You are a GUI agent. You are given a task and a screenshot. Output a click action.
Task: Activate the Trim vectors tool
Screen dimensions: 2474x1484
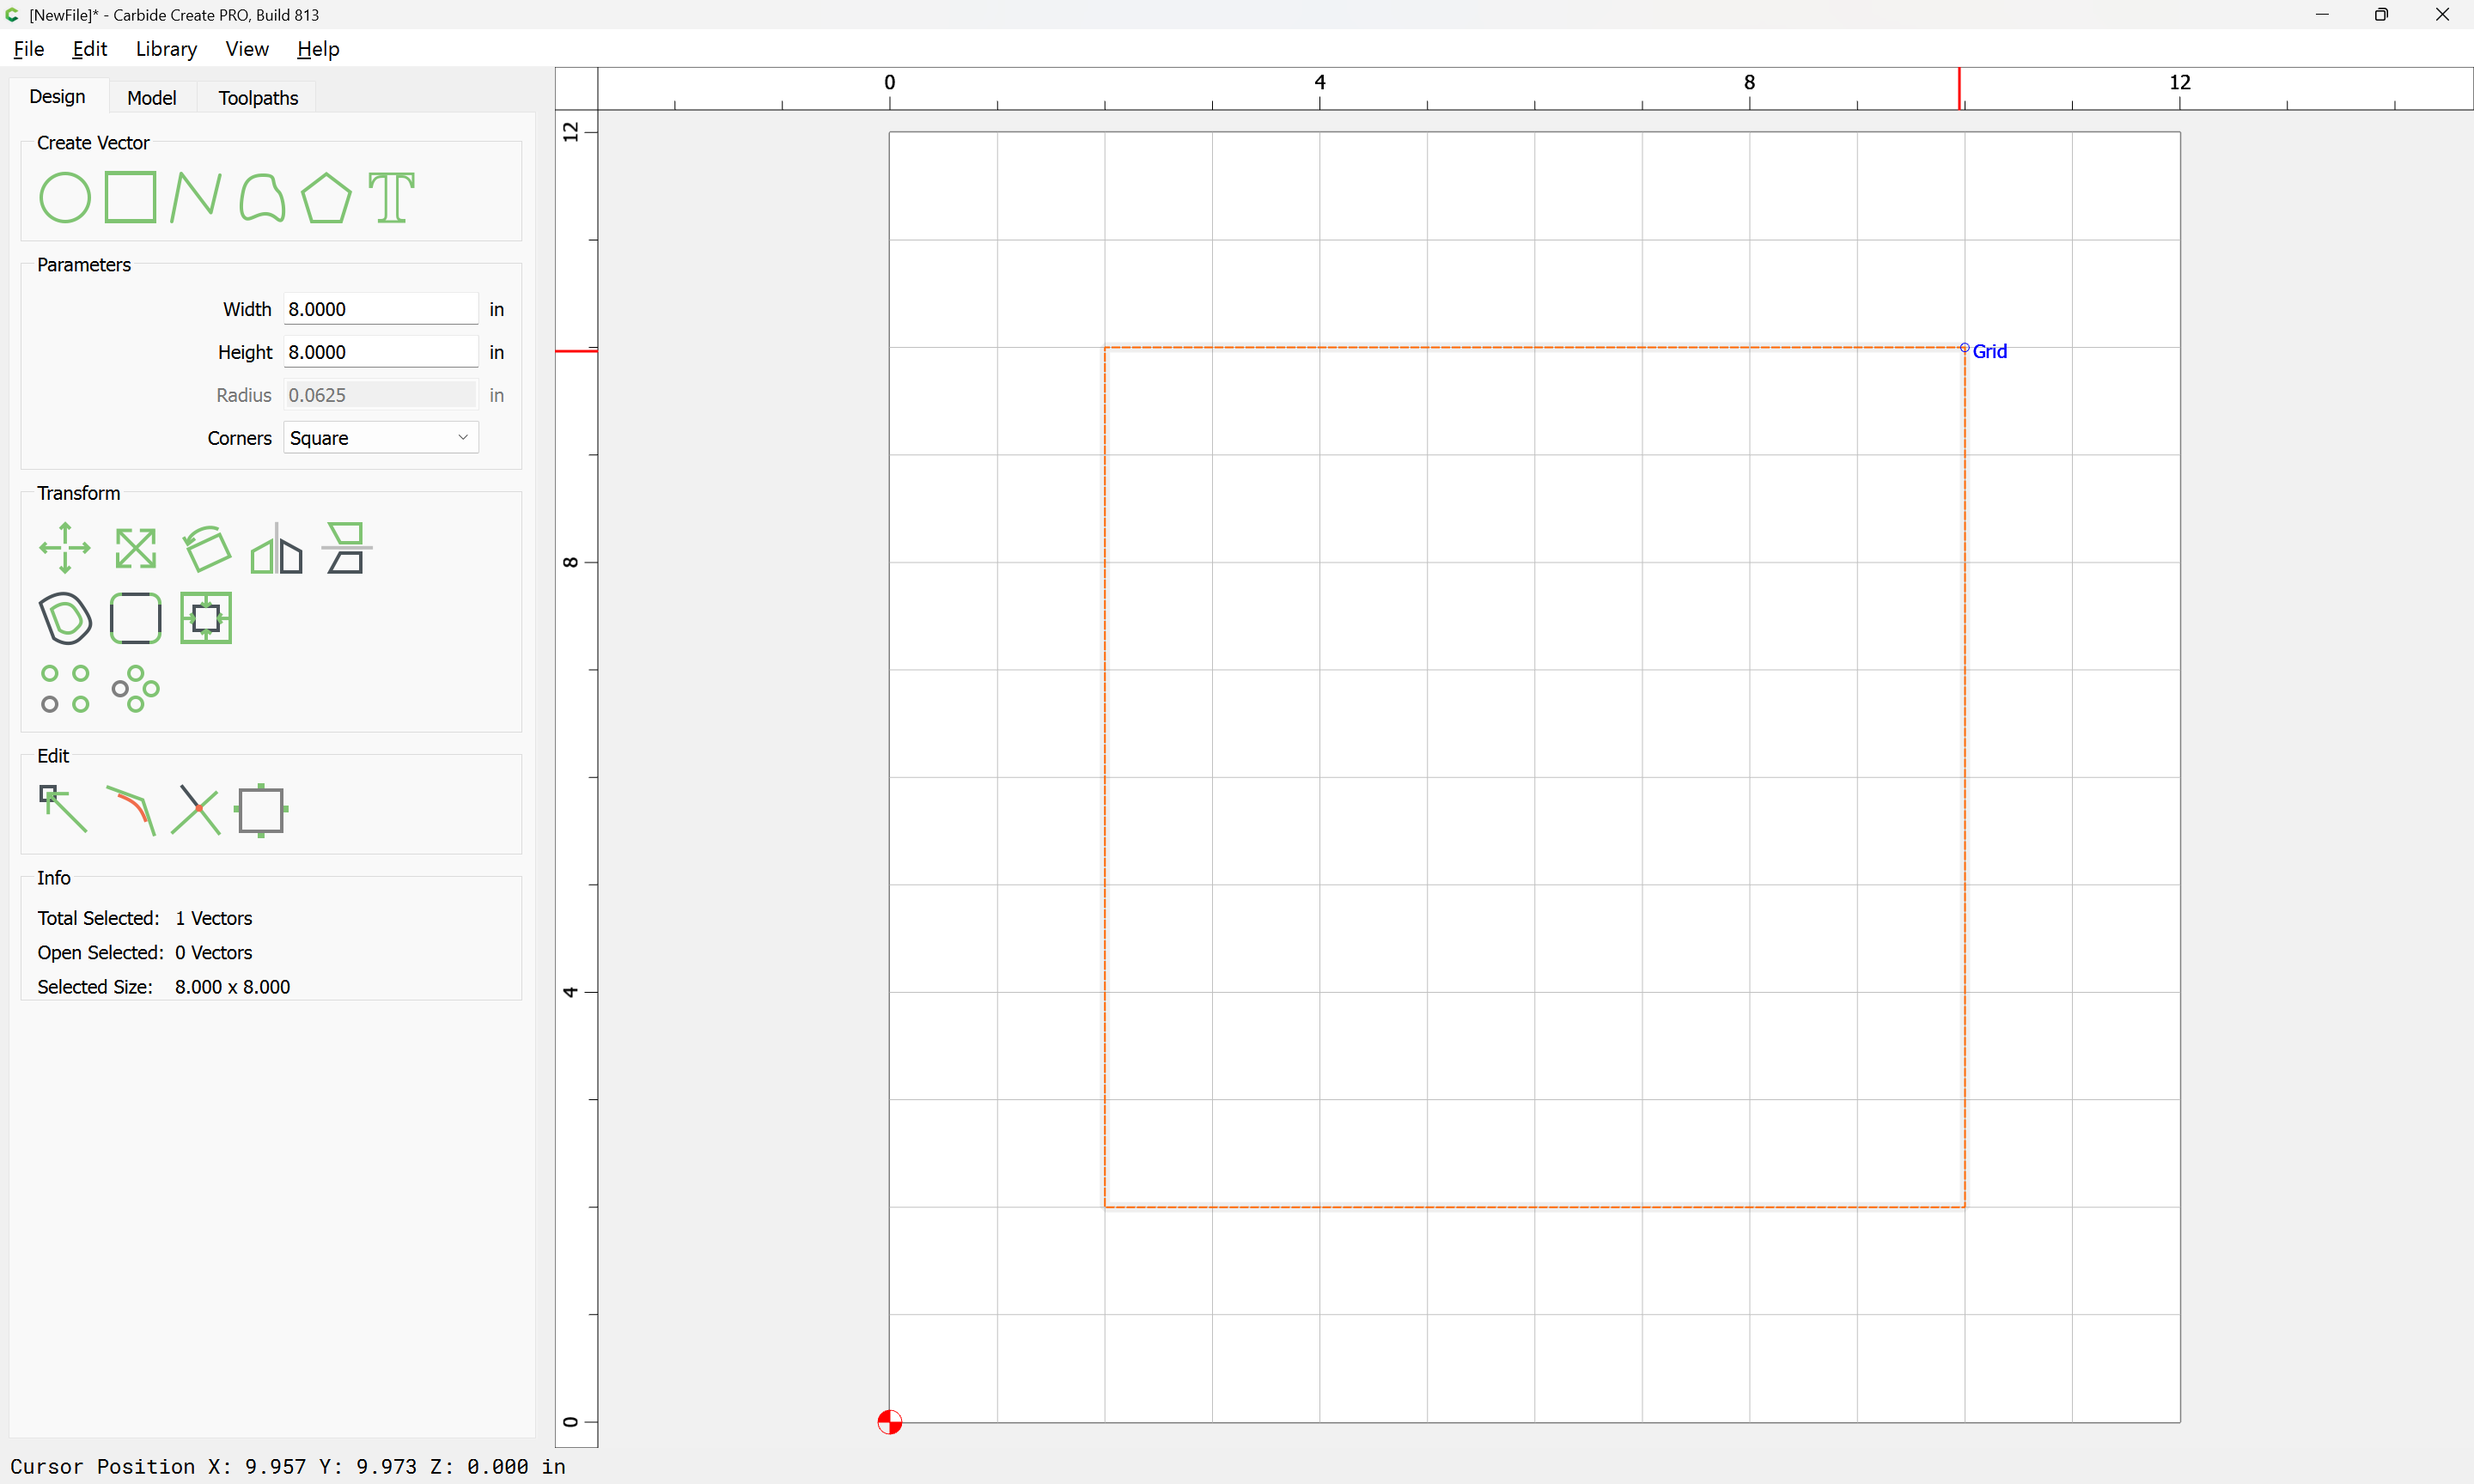[x=131, y=811]
